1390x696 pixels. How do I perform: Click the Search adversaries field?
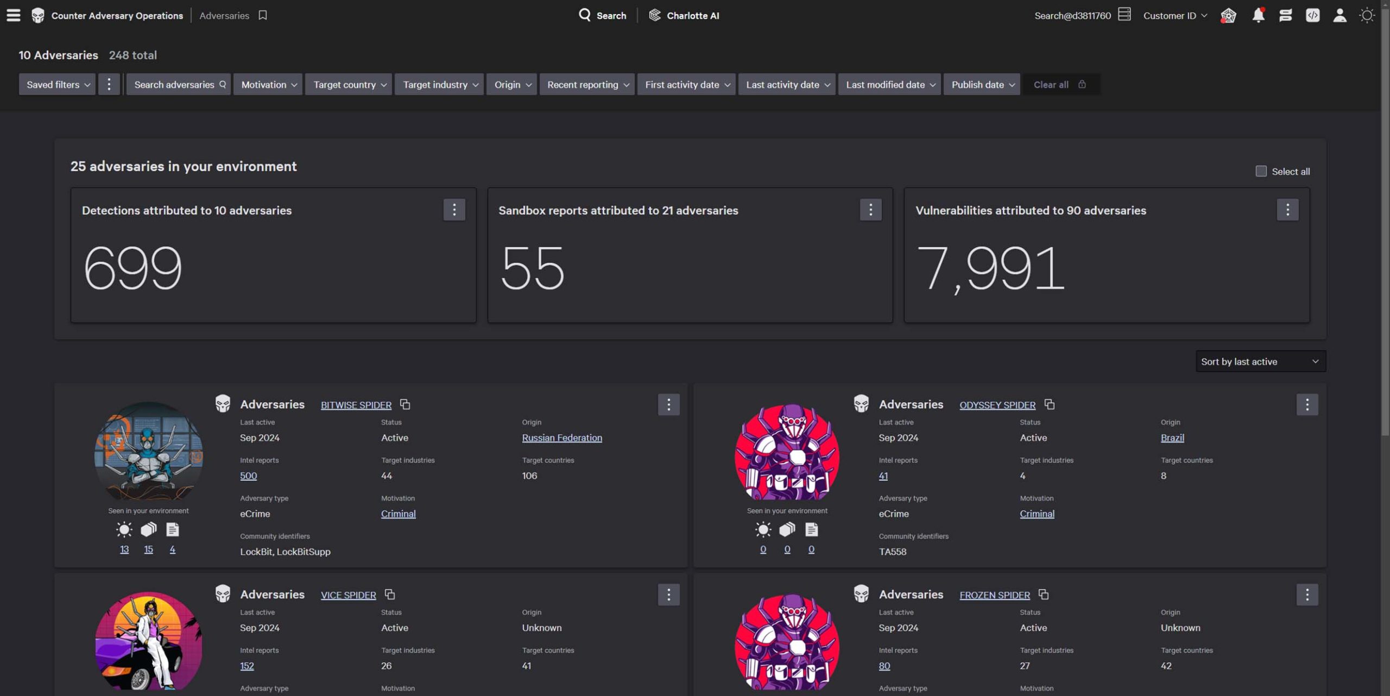(x=179, y=84)
